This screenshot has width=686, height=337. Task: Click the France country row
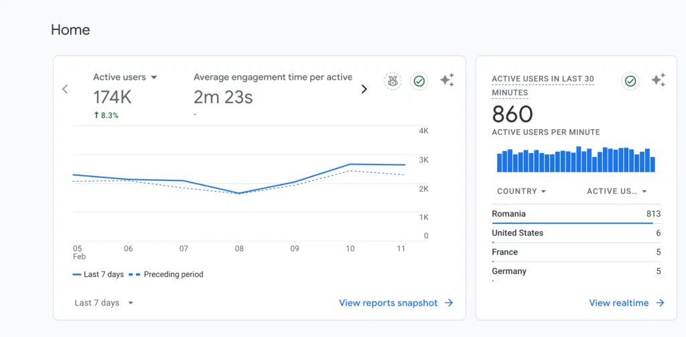[x=576, y=252]
